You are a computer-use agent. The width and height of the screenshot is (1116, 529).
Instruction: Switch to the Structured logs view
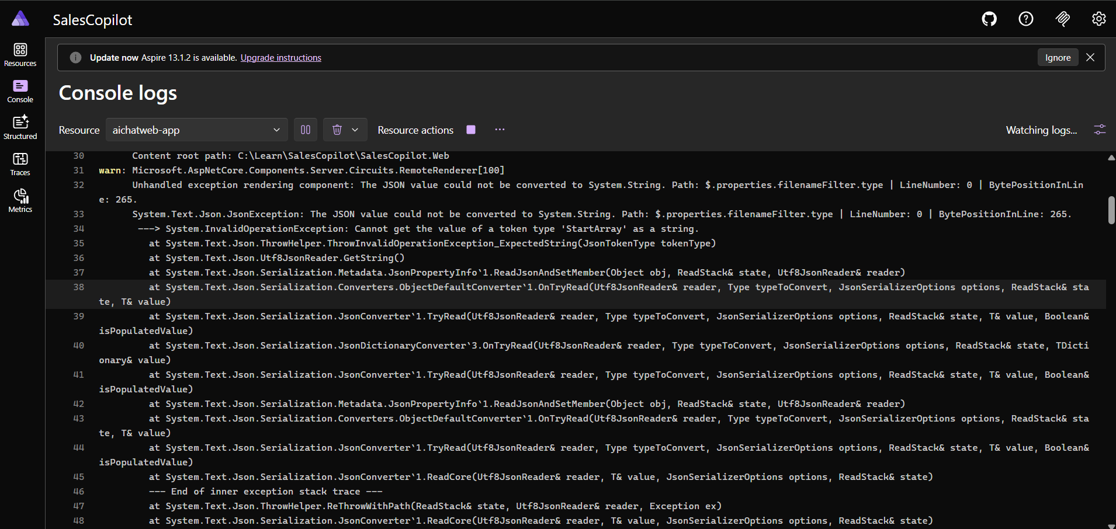(20, 127)
